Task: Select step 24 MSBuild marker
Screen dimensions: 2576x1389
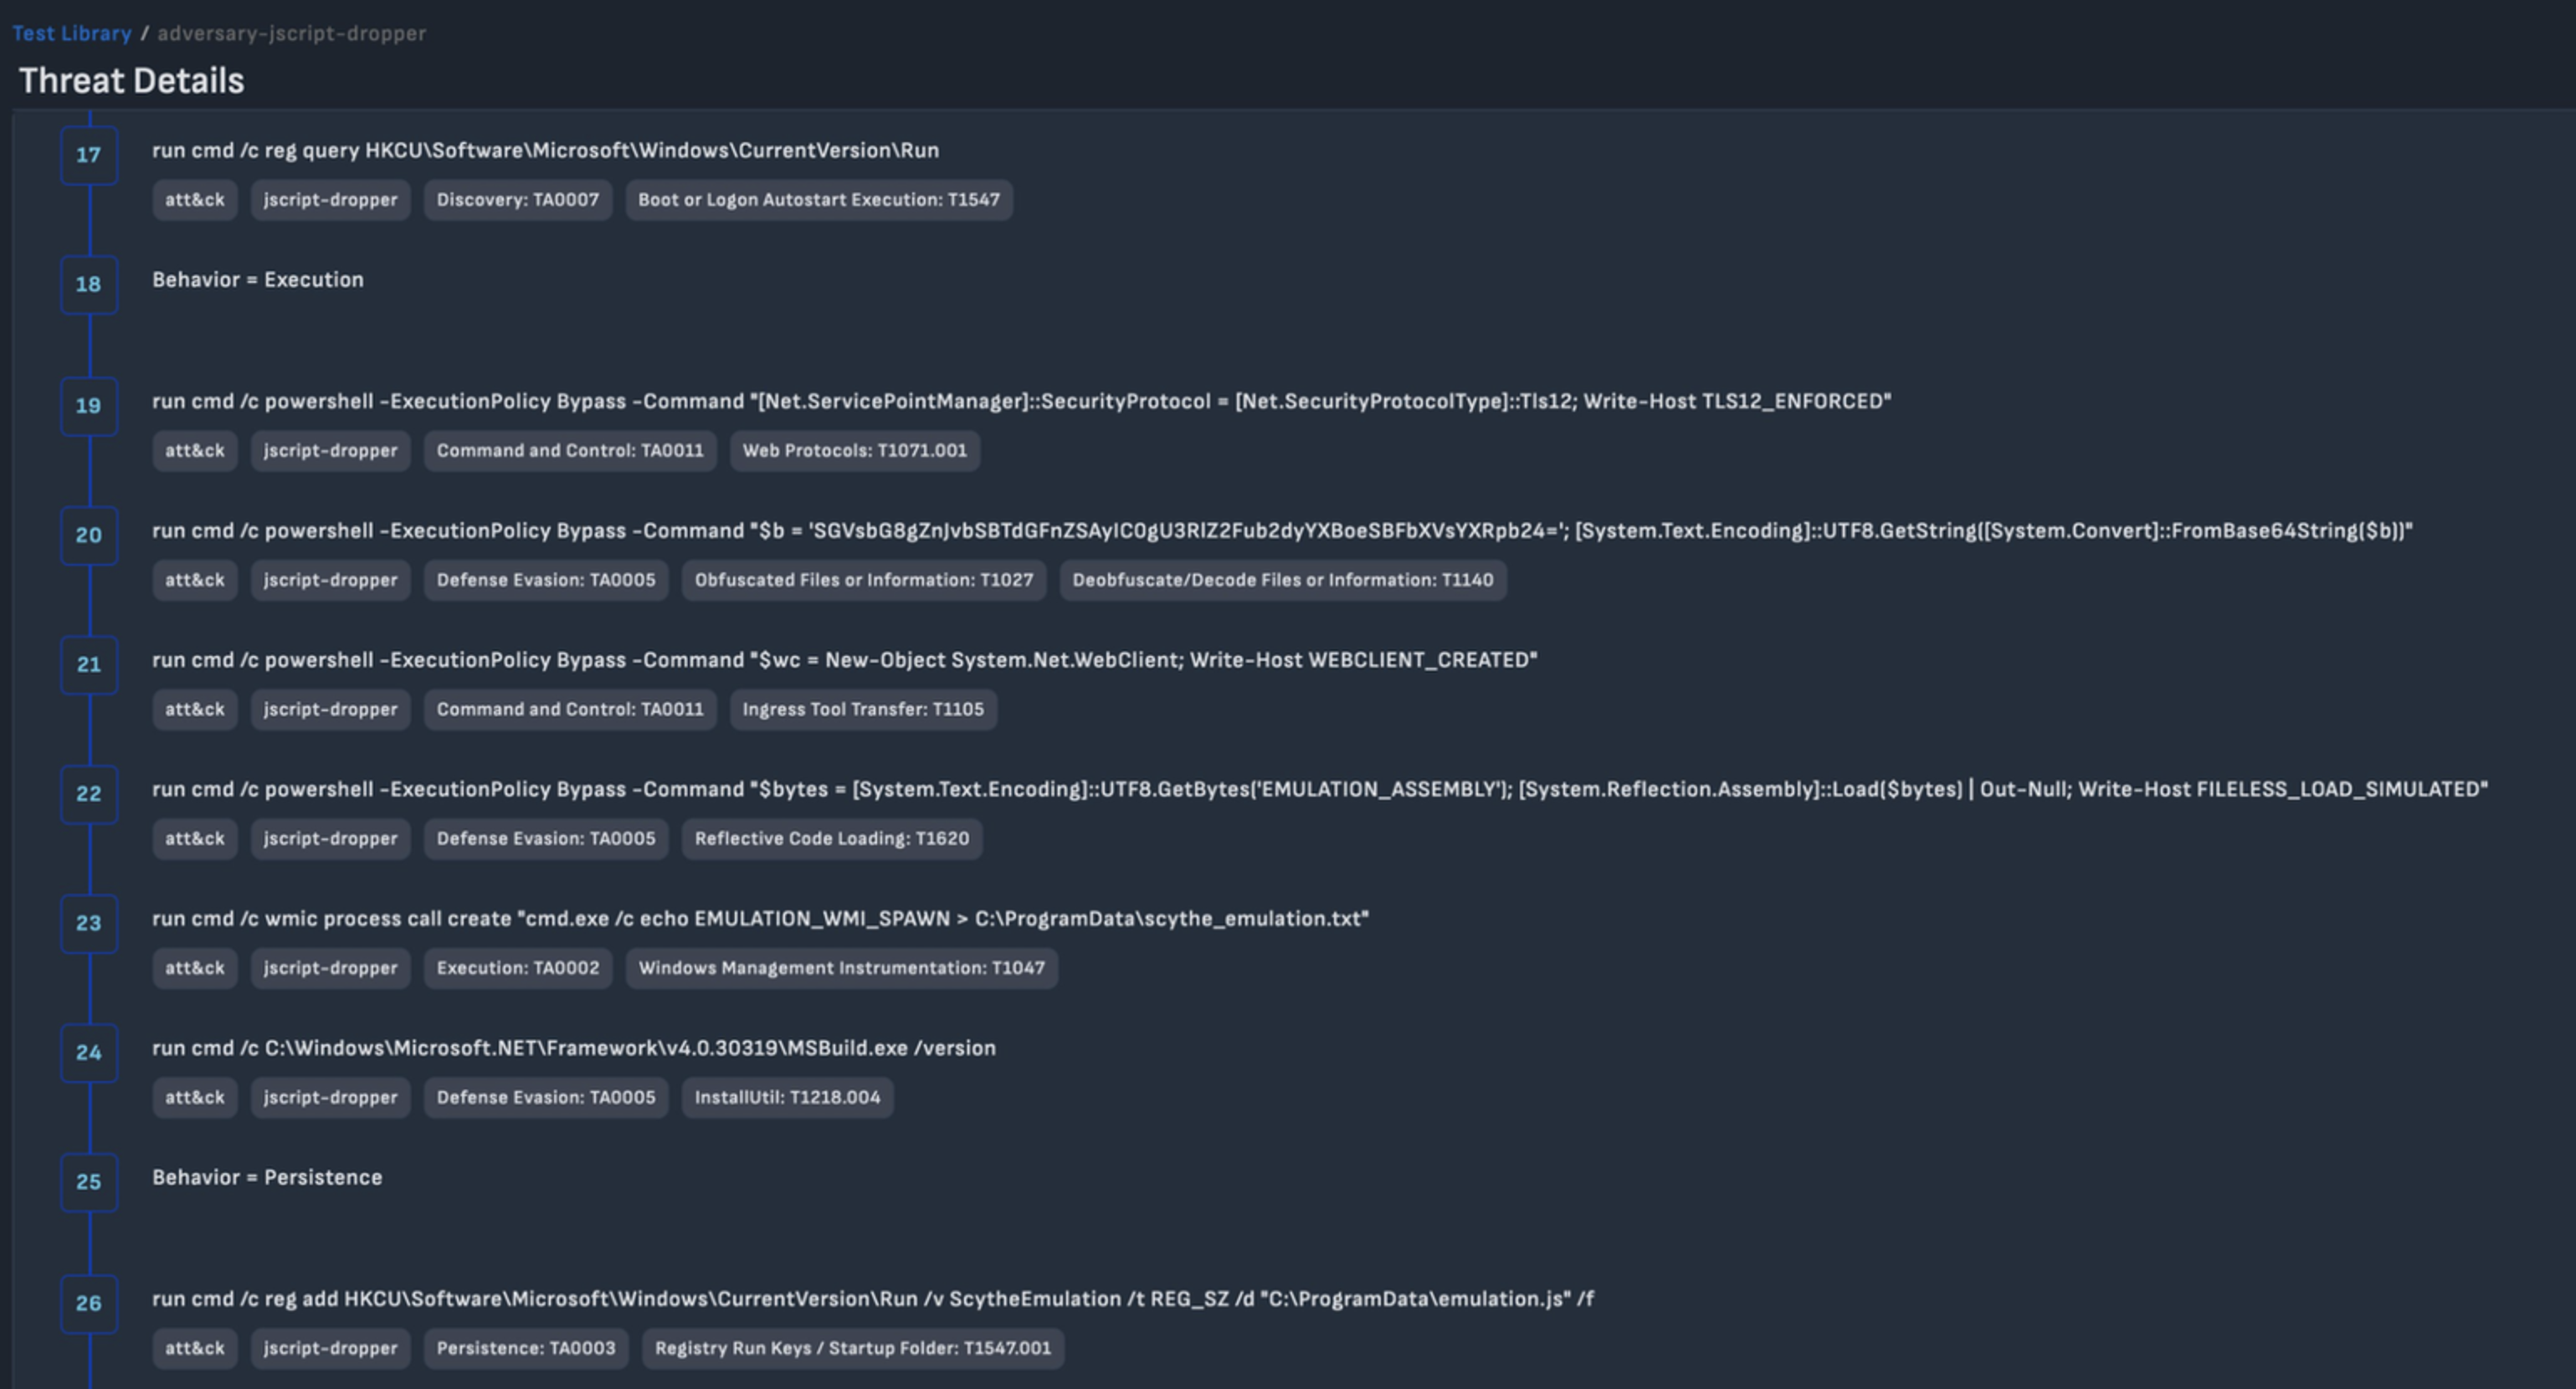Action: [x=89, y=1052]
